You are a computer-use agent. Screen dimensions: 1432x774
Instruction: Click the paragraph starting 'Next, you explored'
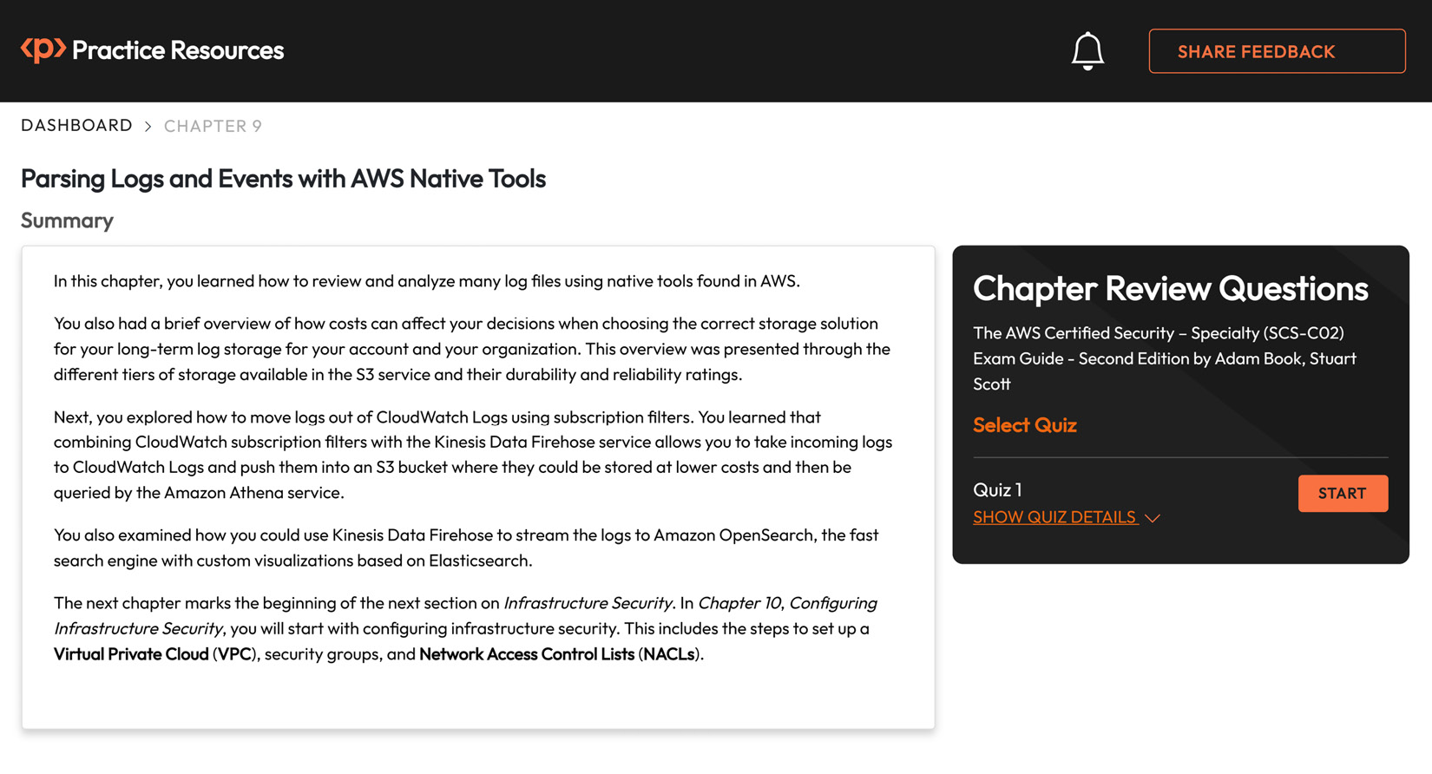473,455
